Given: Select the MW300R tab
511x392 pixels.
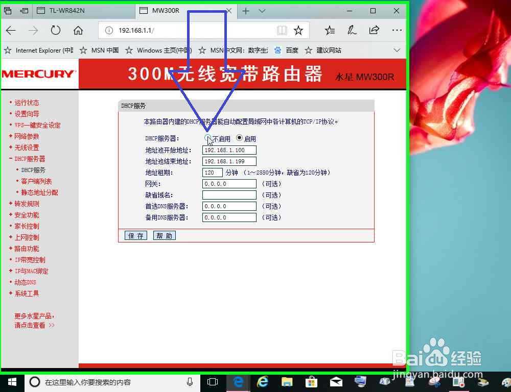Looking at the screenshot, I should coord(181,10).
